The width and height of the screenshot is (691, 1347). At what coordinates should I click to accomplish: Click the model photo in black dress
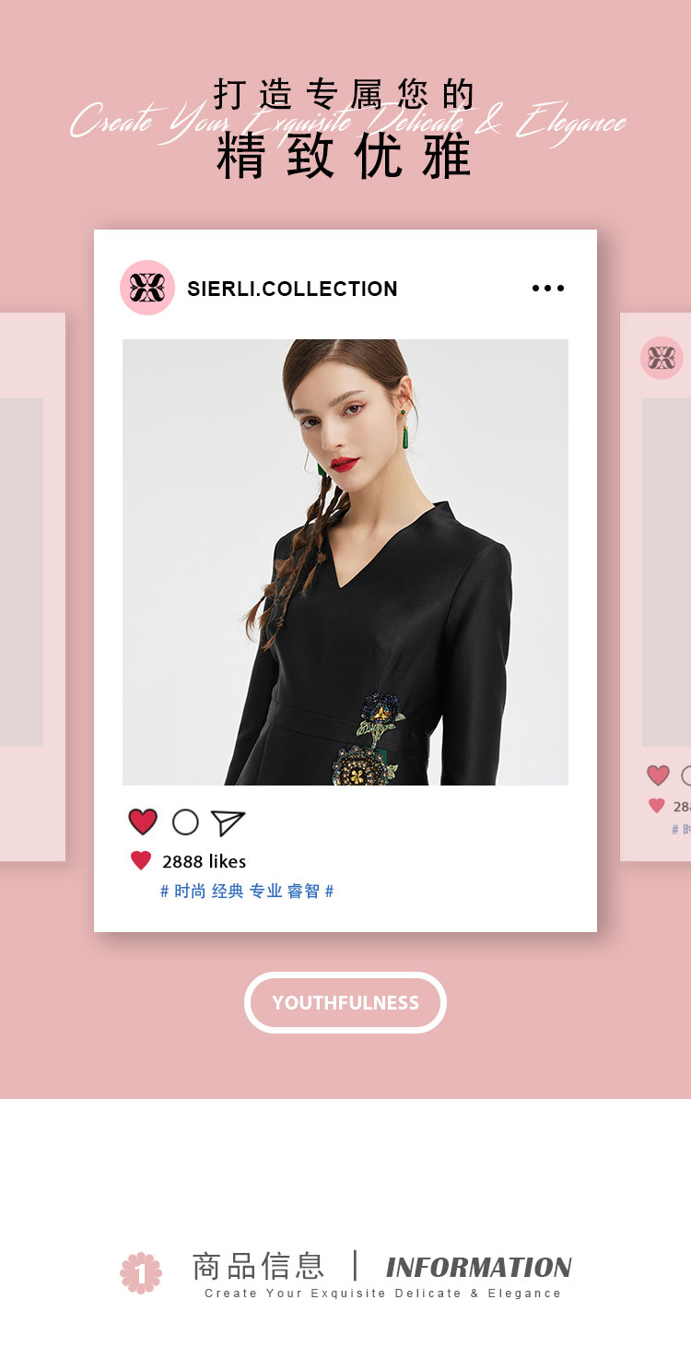coord(345,562)
